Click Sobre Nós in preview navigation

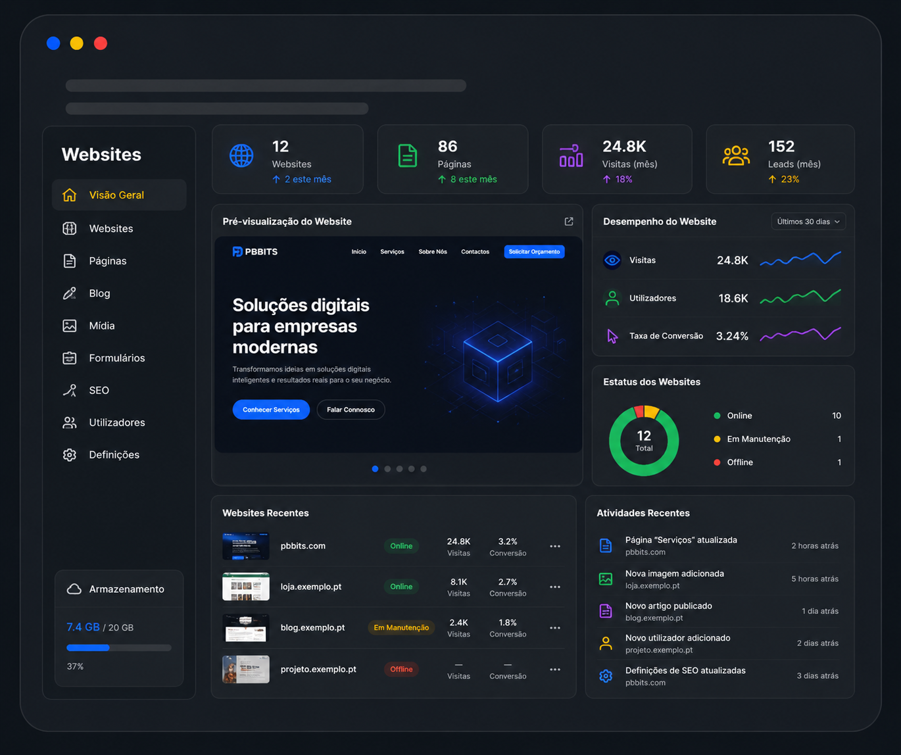(433, 252)
